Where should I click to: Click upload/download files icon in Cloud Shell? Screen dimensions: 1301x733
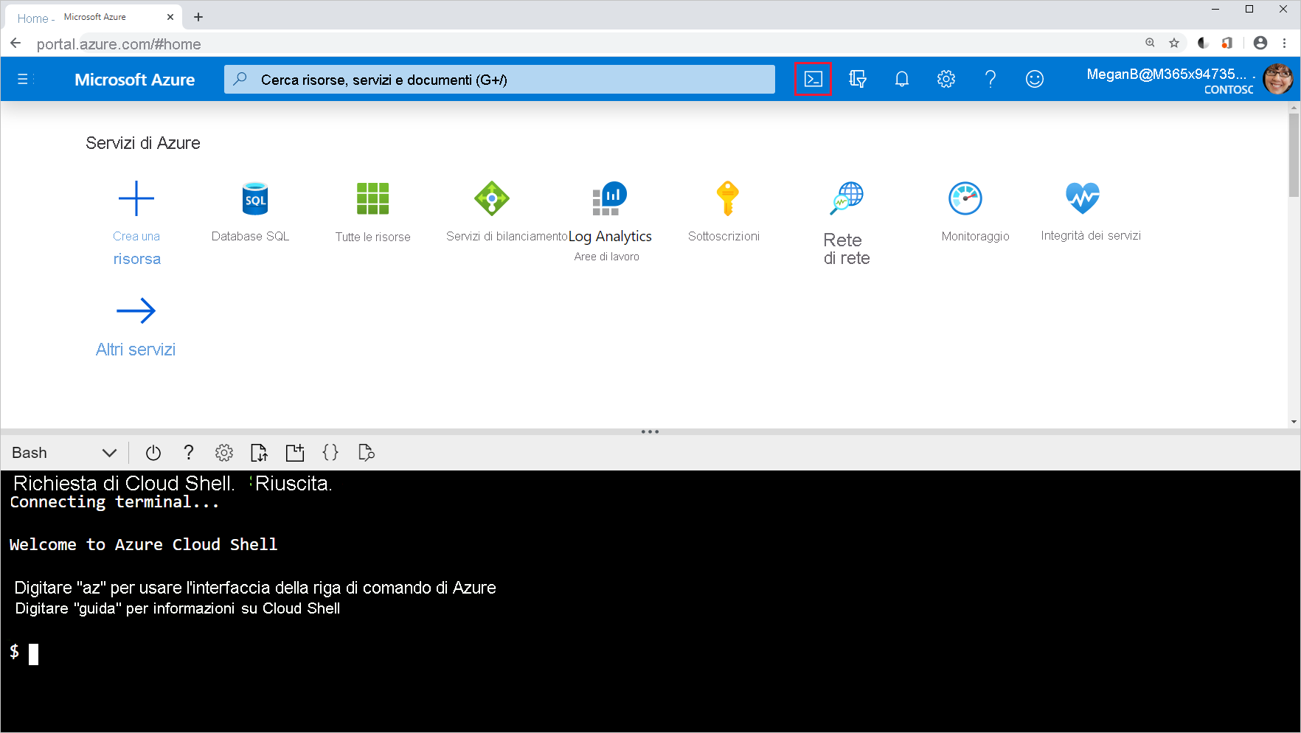pos(259,453)
